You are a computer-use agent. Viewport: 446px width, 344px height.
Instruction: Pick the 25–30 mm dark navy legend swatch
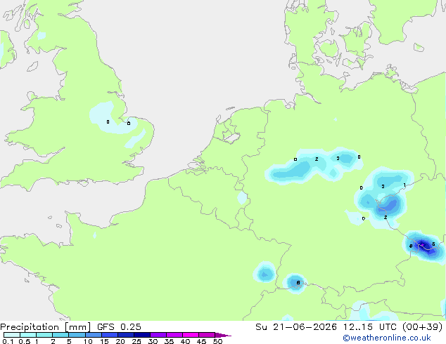(142, 335)
